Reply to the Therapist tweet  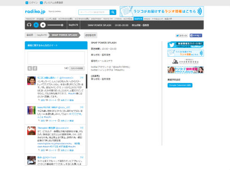point(41,150)
